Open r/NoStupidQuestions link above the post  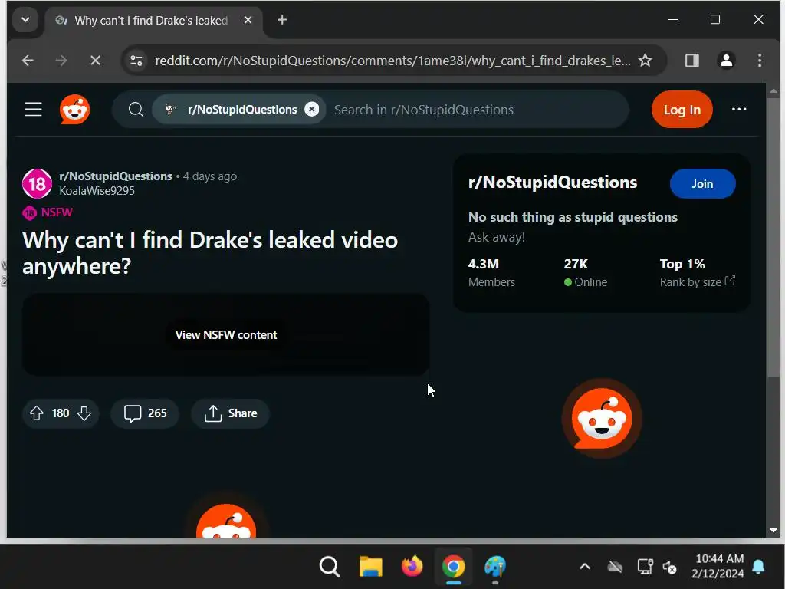pos(116,176)
